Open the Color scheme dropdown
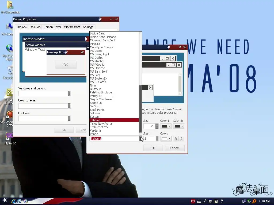 tap(69, 106)
